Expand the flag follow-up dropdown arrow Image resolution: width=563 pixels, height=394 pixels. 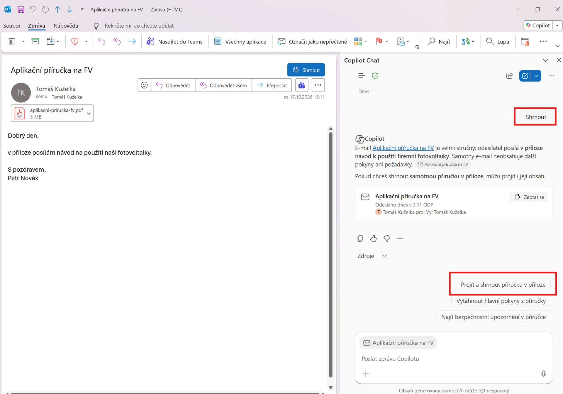[x=387, y=41]
